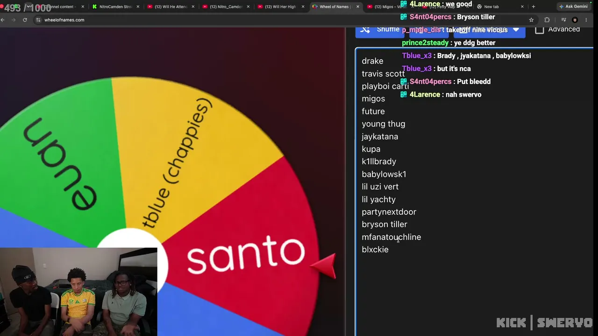The image size is (598, 336).
Task: Select the Wheel of Names tab
Action: point(335,7)
